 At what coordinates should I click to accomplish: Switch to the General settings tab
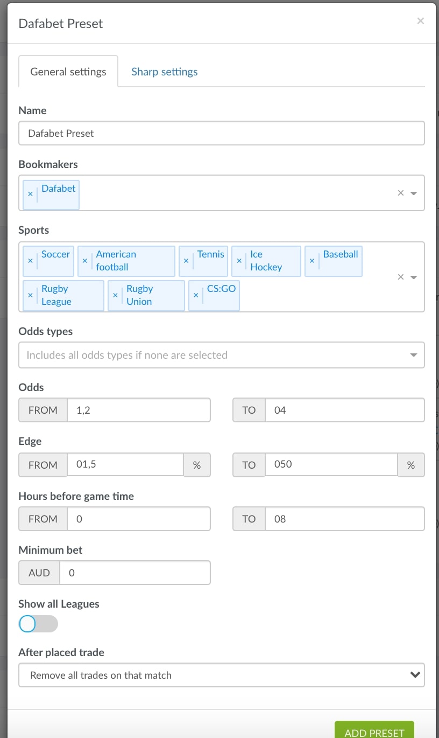(68, 72)
